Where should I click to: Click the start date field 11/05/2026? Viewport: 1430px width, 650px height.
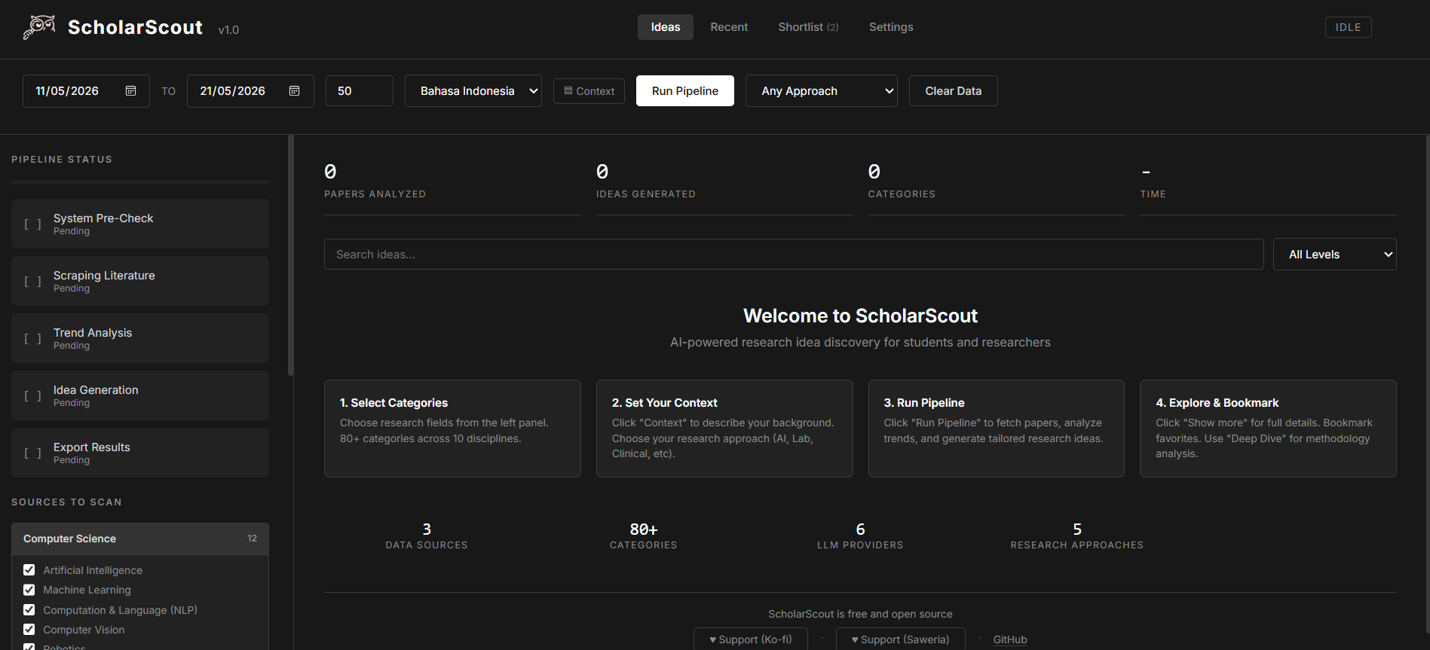[86, 91]
